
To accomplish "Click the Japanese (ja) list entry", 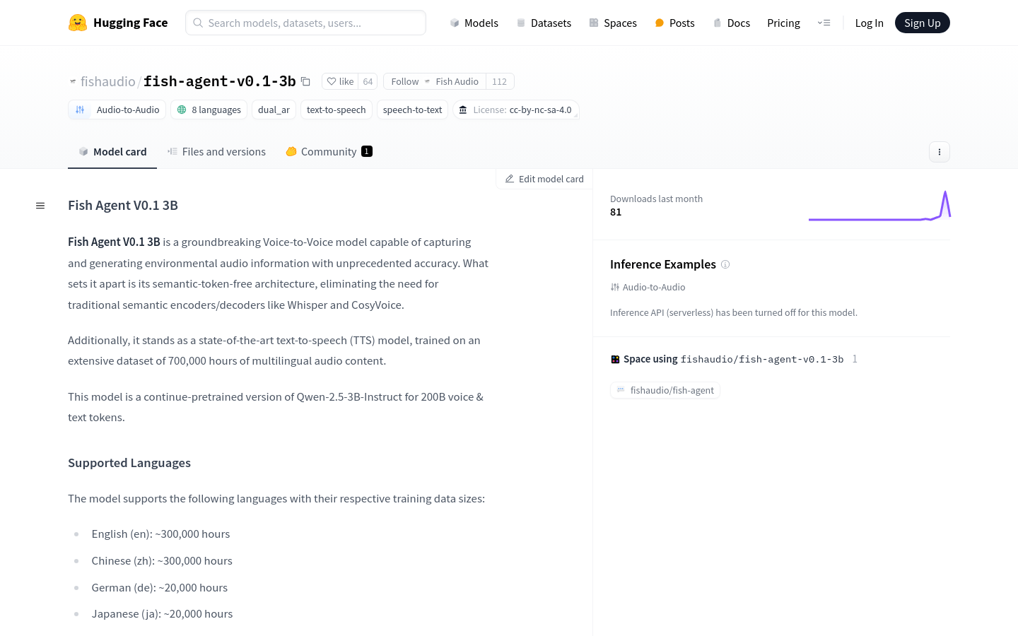I will click(162, 614).
